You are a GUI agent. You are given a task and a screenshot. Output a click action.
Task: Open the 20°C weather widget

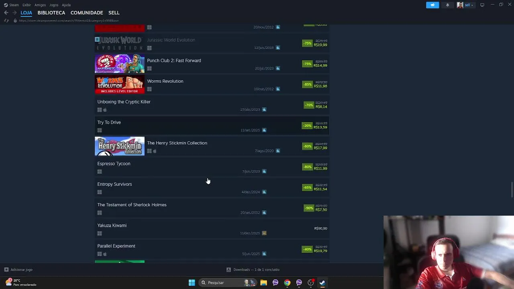pos(21,283)
